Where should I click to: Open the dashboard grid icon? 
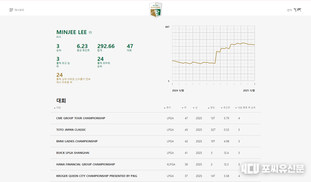point(11,10)
